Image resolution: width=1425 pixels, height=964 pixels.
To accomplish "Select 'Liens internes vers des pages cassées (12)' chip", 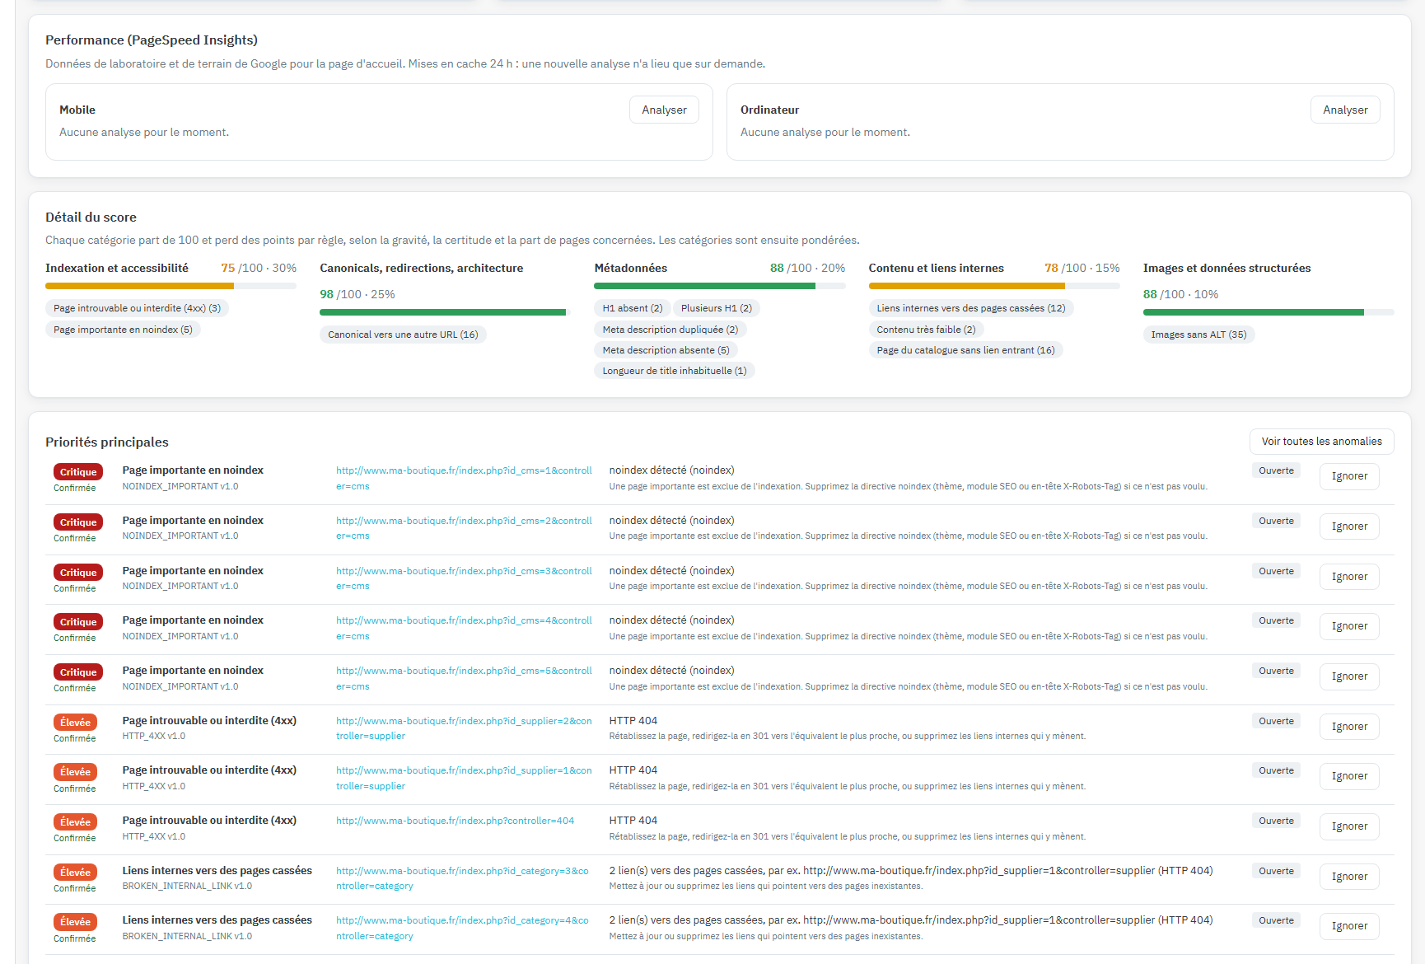I will pyautogui.click(x=970, y=308).
